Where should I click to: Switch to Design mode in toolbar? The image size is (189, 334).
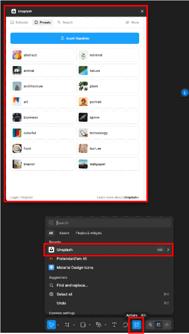point(159,325)
